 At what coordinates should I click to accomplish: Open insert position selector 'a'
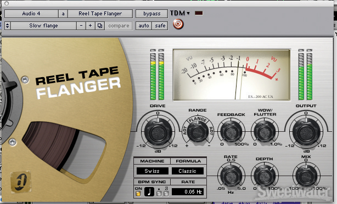pos(63,14)
